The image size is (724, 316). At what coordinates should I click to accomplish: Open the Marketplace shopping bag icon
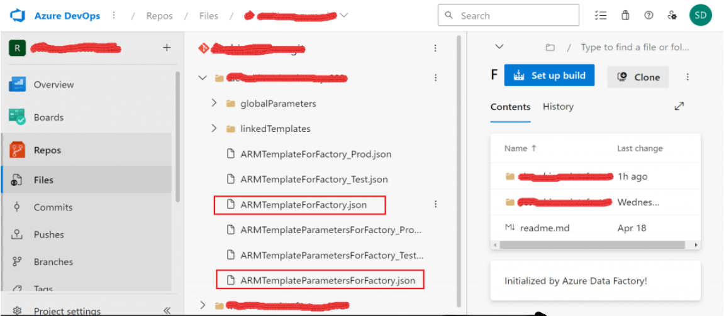[x=626, y=15]
